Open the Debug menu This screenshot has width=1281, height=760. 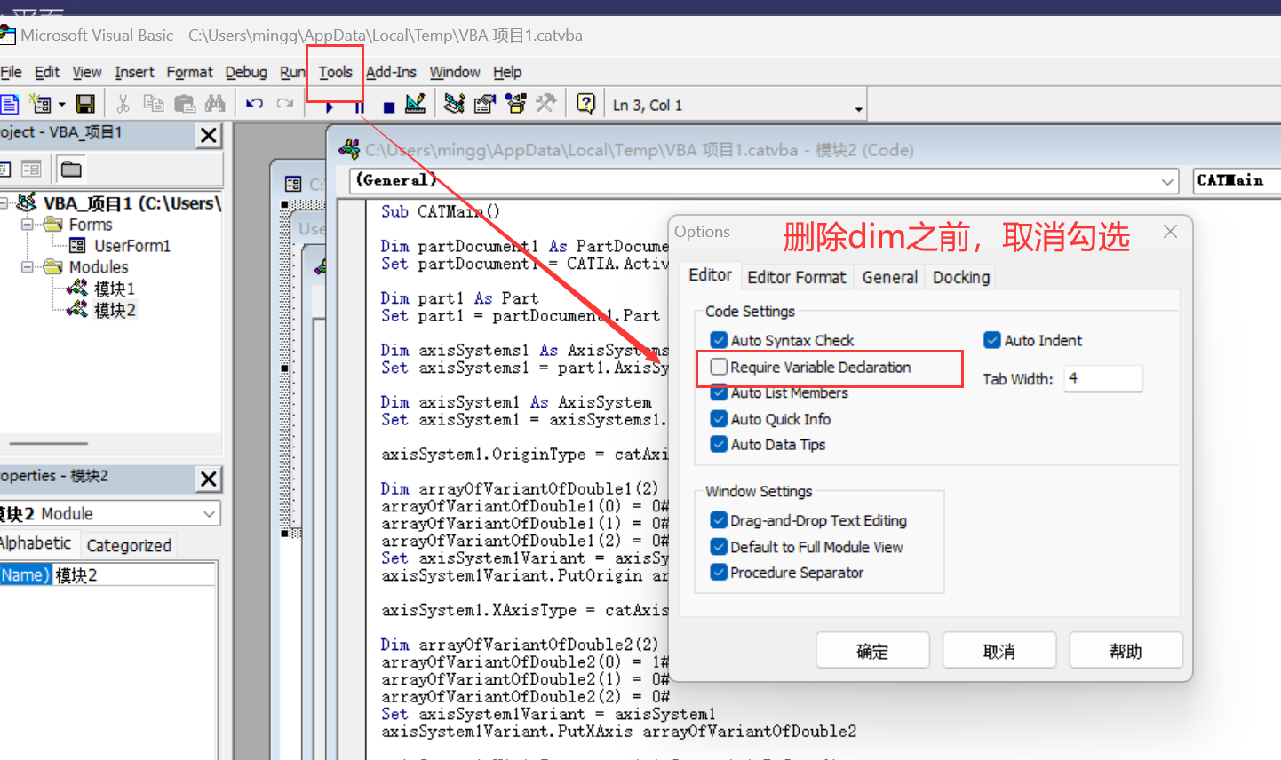[x=246, y=72]
